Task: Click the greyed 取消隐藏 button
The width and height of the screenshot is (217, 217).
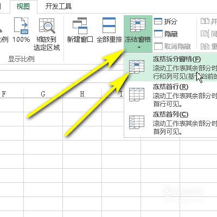Action: 173,46
